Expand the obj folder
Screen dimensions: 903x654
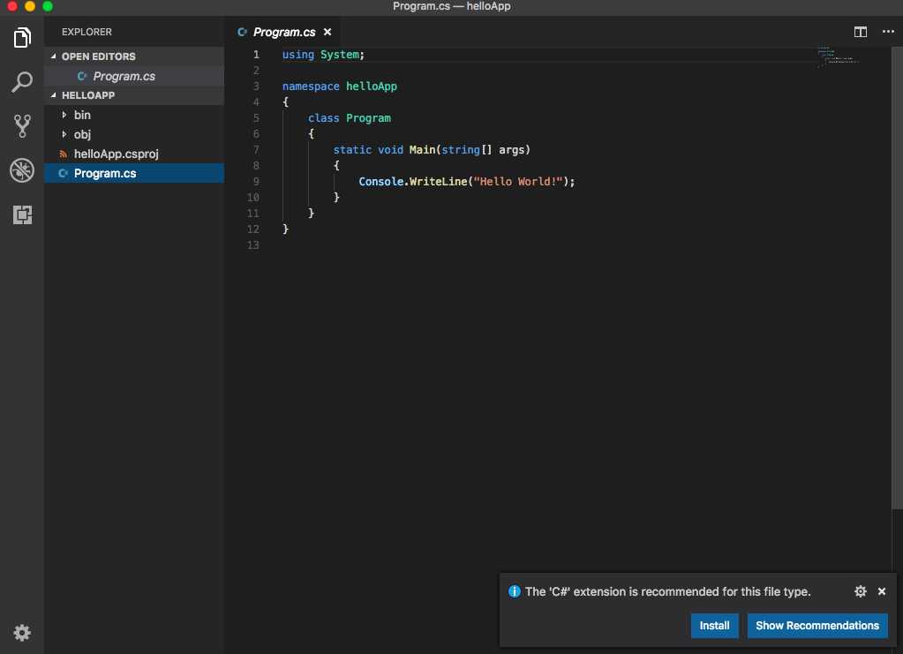coord(64,134)
